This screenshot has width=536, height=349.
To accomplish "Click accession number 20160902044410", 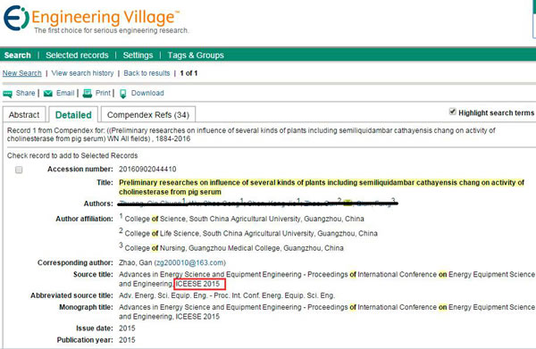I will pos(147,169).
